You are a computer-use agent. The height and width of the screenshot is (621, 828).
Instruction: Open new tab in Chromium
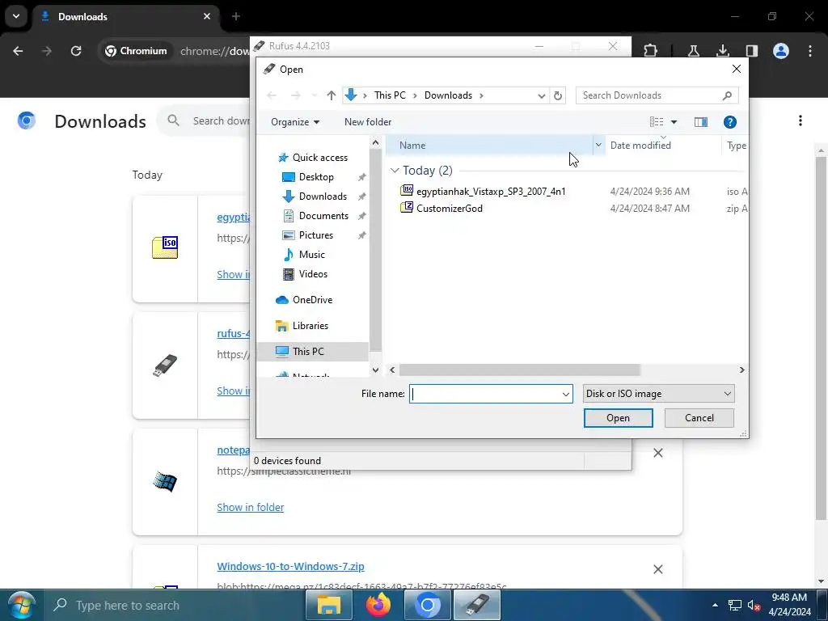point(236,16)
